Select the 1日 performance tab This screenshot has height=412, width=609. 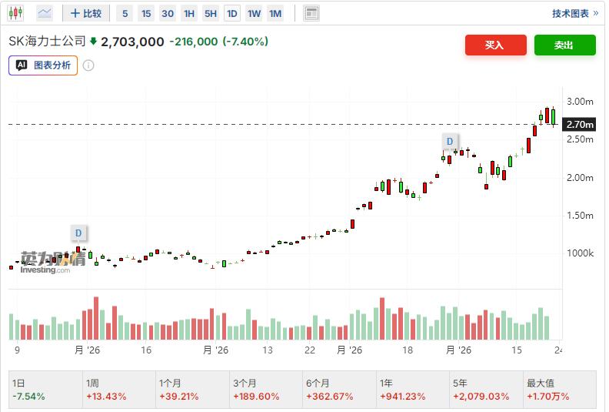point(45,390)
